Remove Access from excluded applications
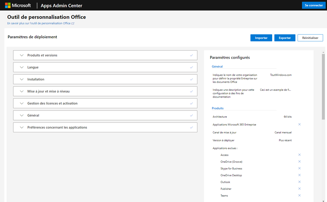Viewport: 327px width, 202px height. tap(299, 155)
